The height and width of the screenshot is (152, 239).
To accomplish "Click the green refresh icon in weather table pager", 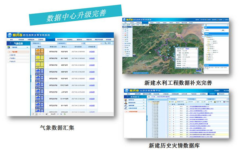I will click(65, 114).
